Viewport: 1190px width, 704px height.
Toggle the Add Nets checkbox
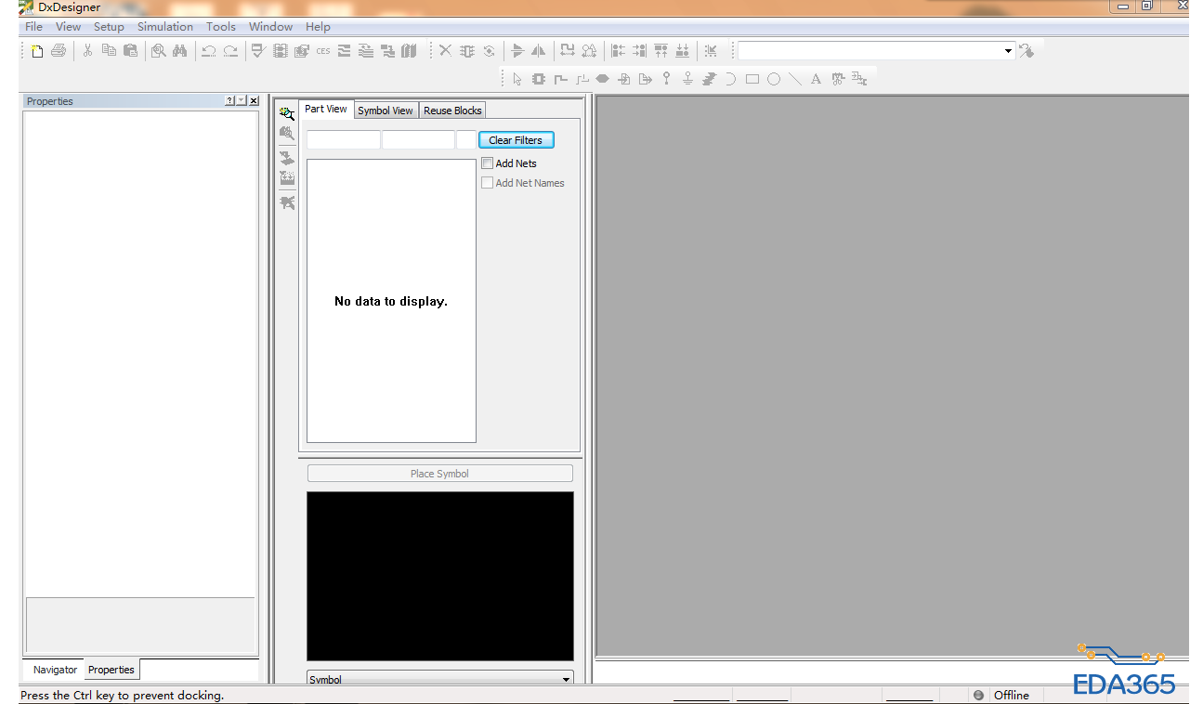click(x=487, y=163)
